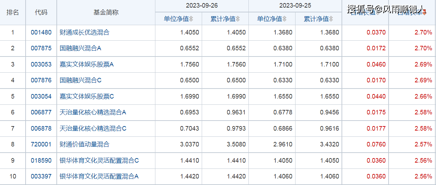This screenshot has height=185, width=436.
Task: Click sort icon beside 2023-09-25 累计净值
Action: (x=331, y=19)
